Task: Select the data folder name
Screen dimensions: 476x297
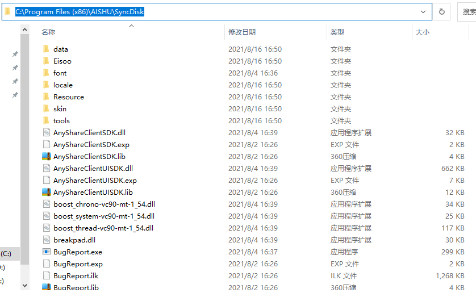Action: 61,49
